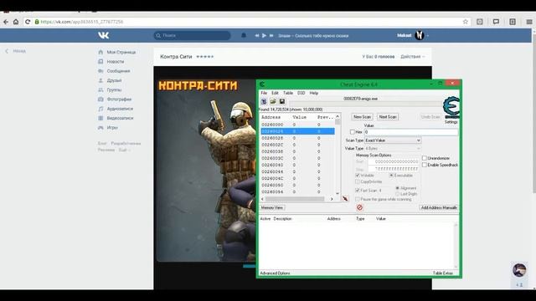Open the Edit menu in Cheat Engine

pos(275,93)
